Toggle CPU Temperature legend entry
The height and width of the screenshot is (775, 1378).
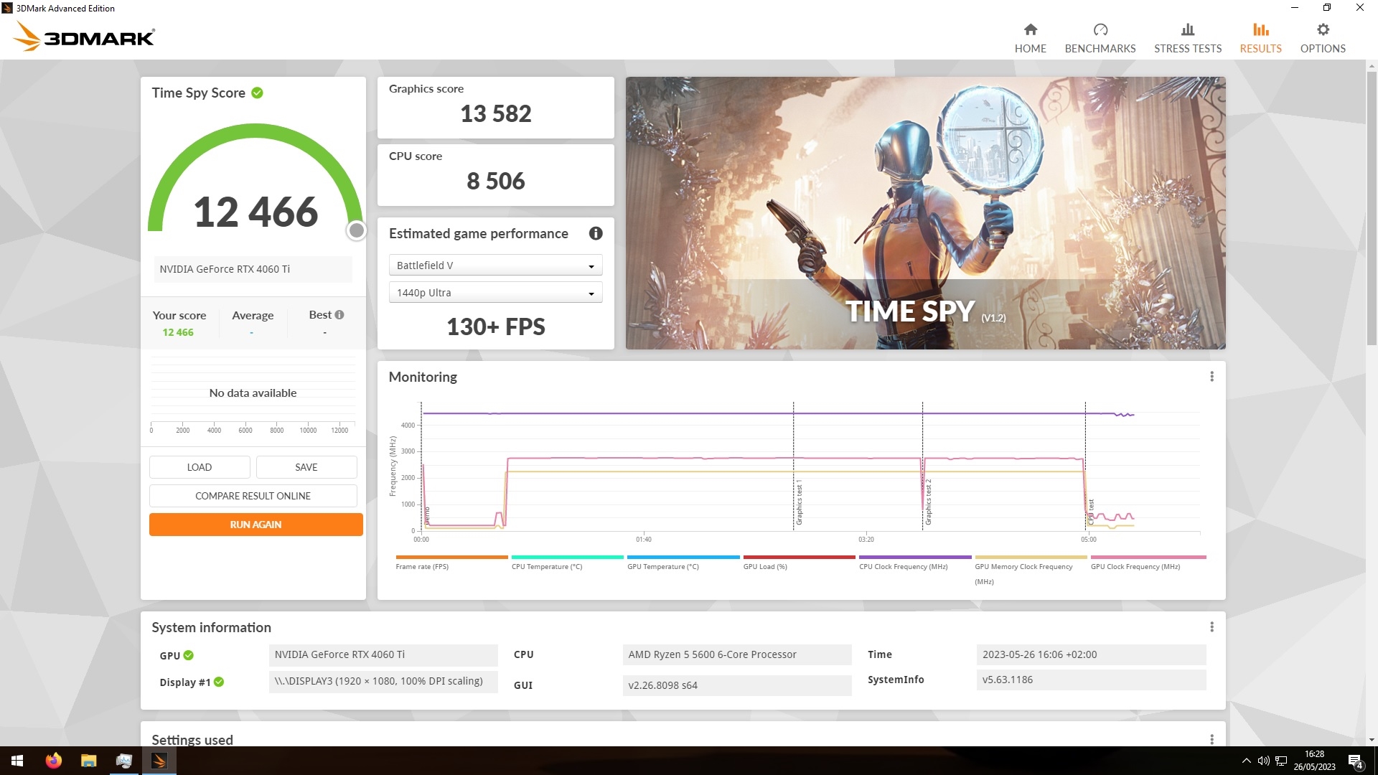(x=567, y=563)
